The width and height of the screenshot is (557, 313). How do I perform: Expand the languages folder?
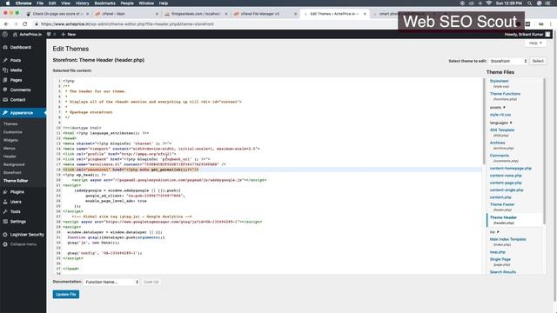pos(501,123)
